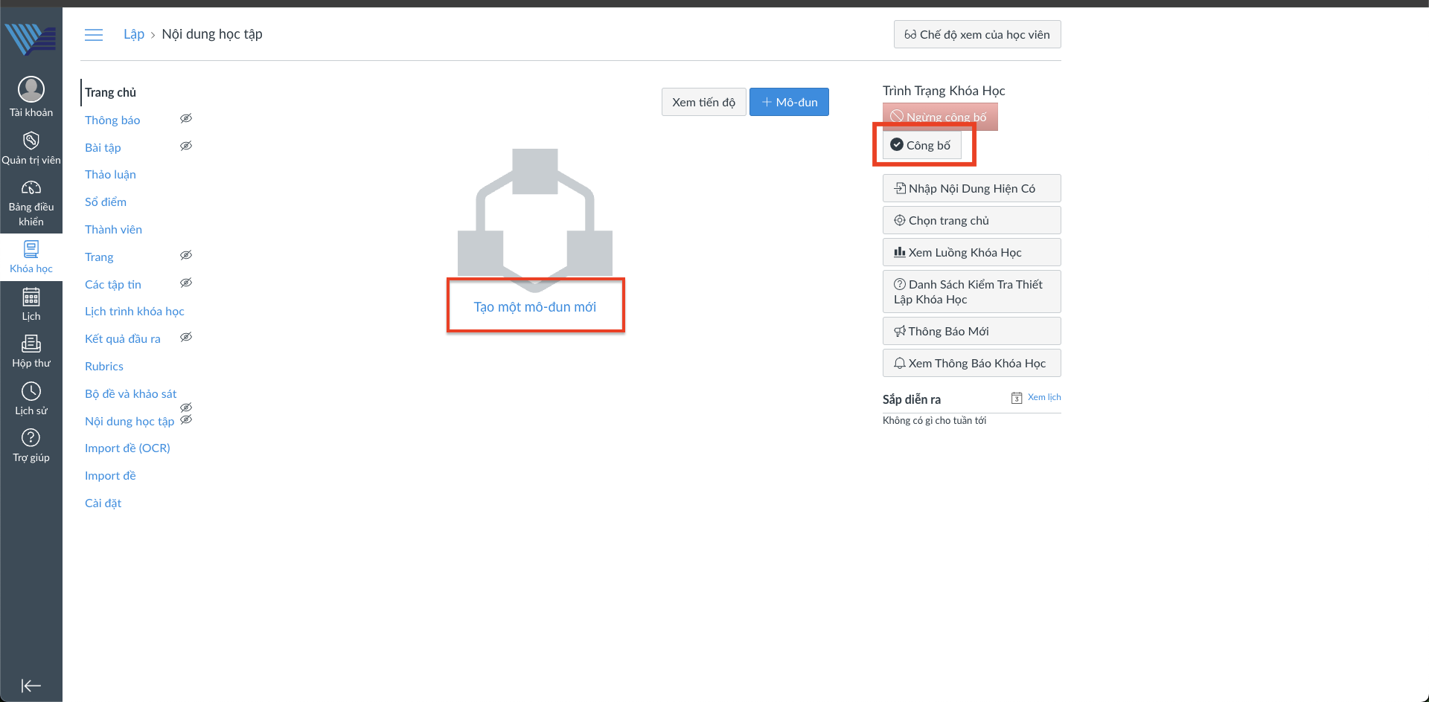Viewport: 1429px width, 702px height.
Task: Open the Lịch calendar icon
Action: click(31, 298)
